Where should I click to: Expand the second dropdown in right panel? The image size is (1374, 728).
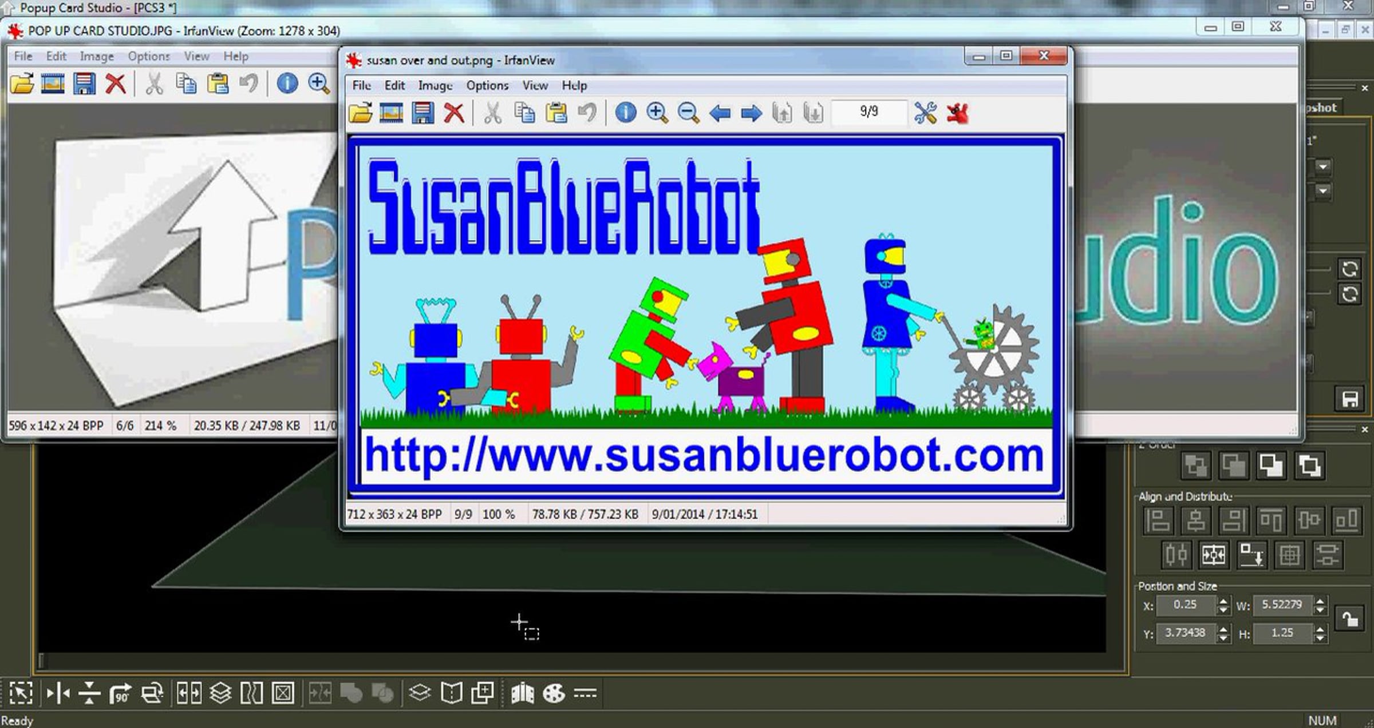pyautogui.click(x=1322, y=190)
